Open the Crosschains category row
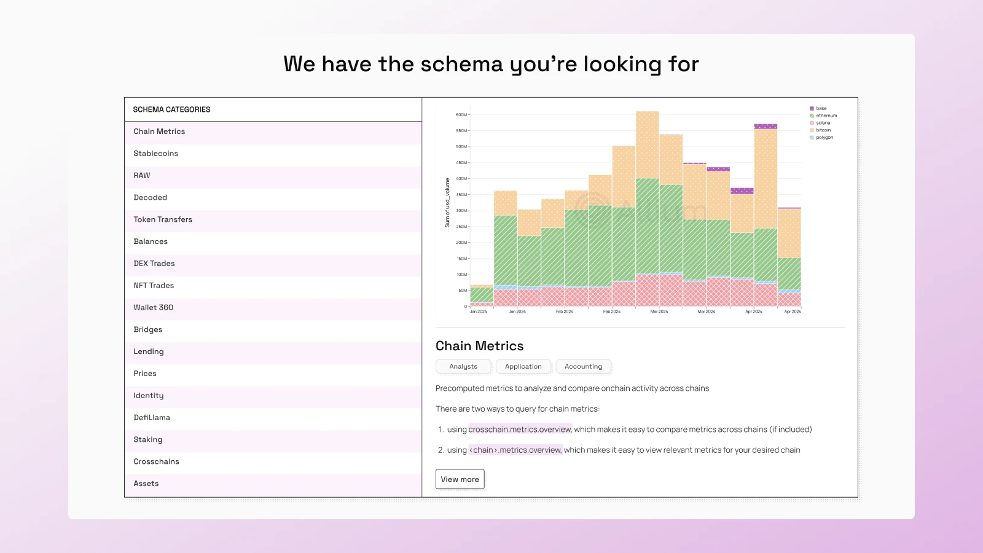 [x=156, y=461]
